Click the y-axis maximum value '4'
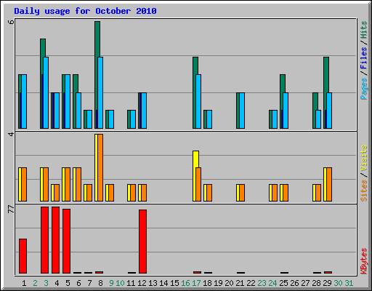Image resolution: width=372 pixels, height=291 pixels. coord(11,134)
